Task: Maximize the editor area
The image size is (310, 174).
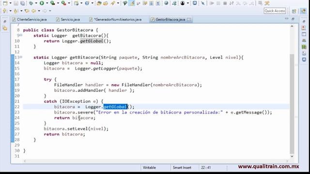Action: 293,19
